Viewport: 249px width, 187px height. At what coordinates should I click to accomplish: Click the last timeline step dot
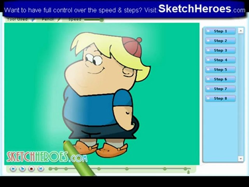[185, 169]
